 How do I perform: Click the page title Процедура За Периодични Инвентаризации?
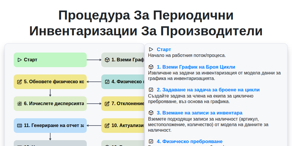[x=146, y=23]
